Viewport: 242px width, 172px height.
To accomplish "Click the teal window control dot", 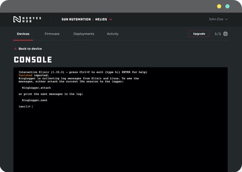I will click(227, 7).
